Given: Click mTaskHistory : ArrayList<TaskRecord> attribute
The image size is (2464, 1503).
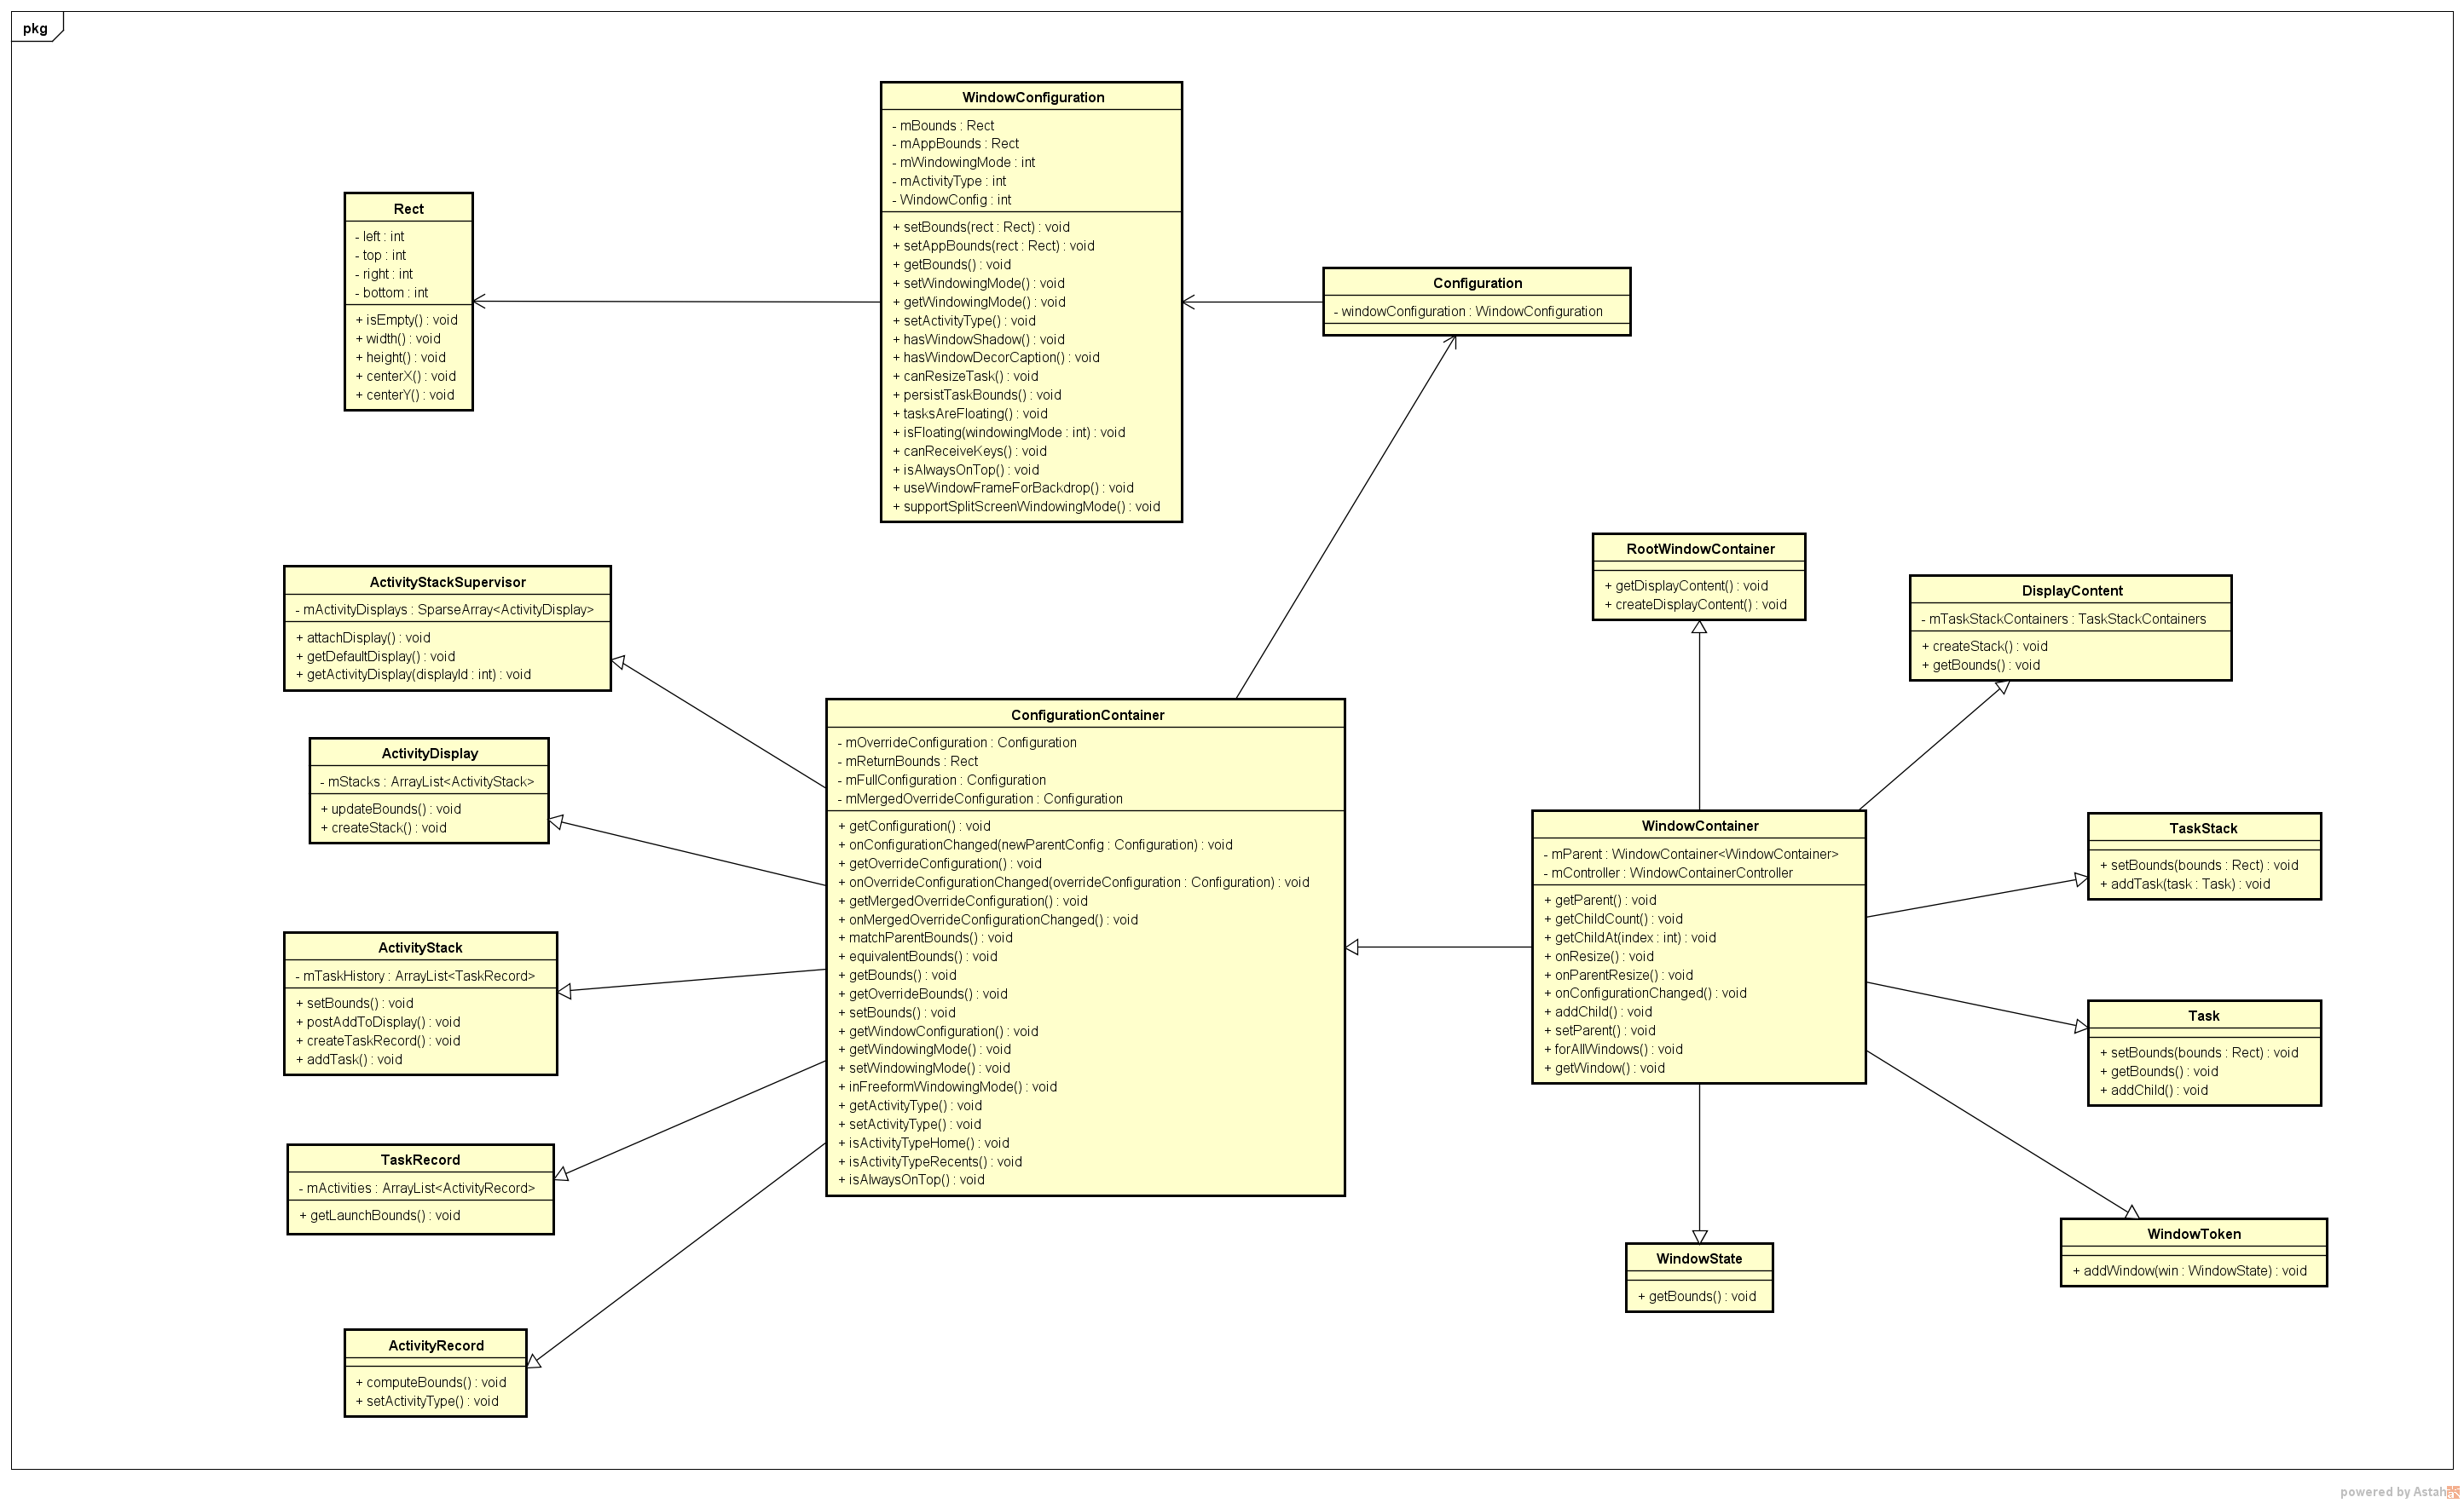Looking at the screenshot, I should click(415, 976).
